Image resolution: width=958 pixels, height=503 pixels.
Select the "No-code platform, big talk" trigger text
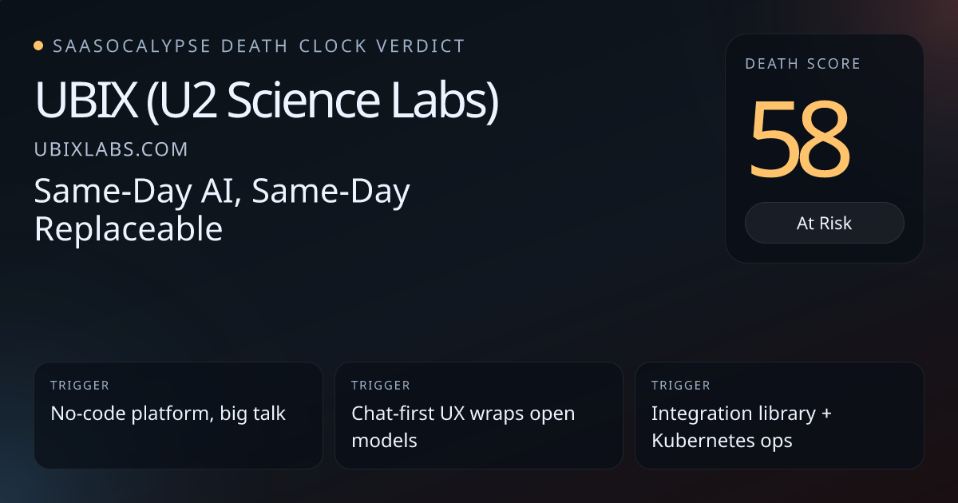pos(168,414)
